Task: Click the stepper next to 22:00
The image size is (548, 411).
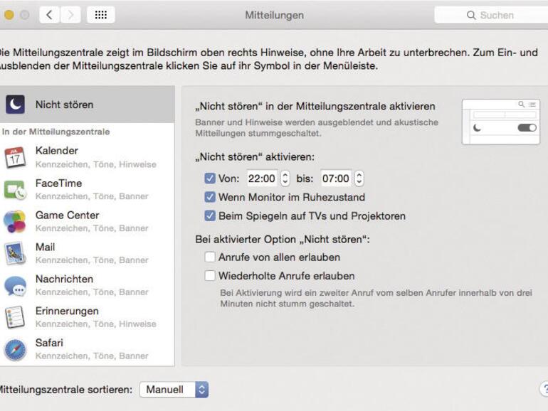Action: (x=285, y=178)
